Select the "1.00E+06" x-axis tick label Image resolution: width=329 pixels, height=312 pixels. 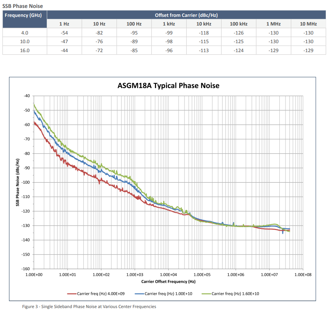point(236,275)
